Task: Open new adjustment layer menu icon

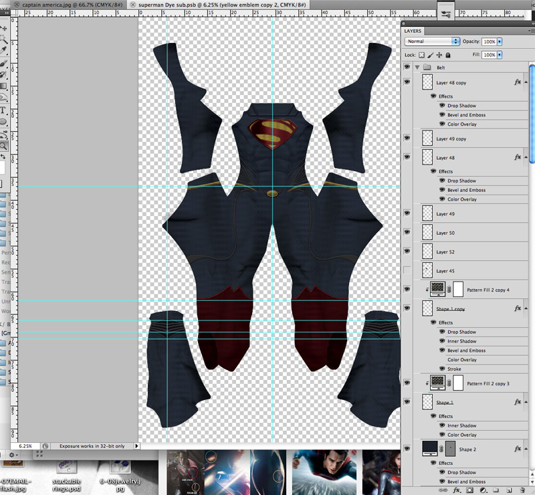Action: pyautogui.click(x=483, y=490)
